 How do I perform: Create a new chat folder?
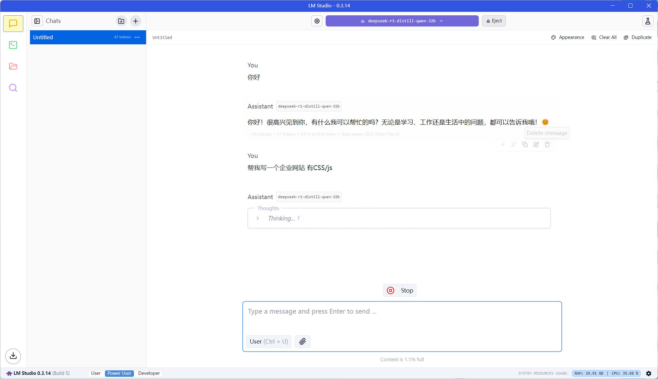121,21
